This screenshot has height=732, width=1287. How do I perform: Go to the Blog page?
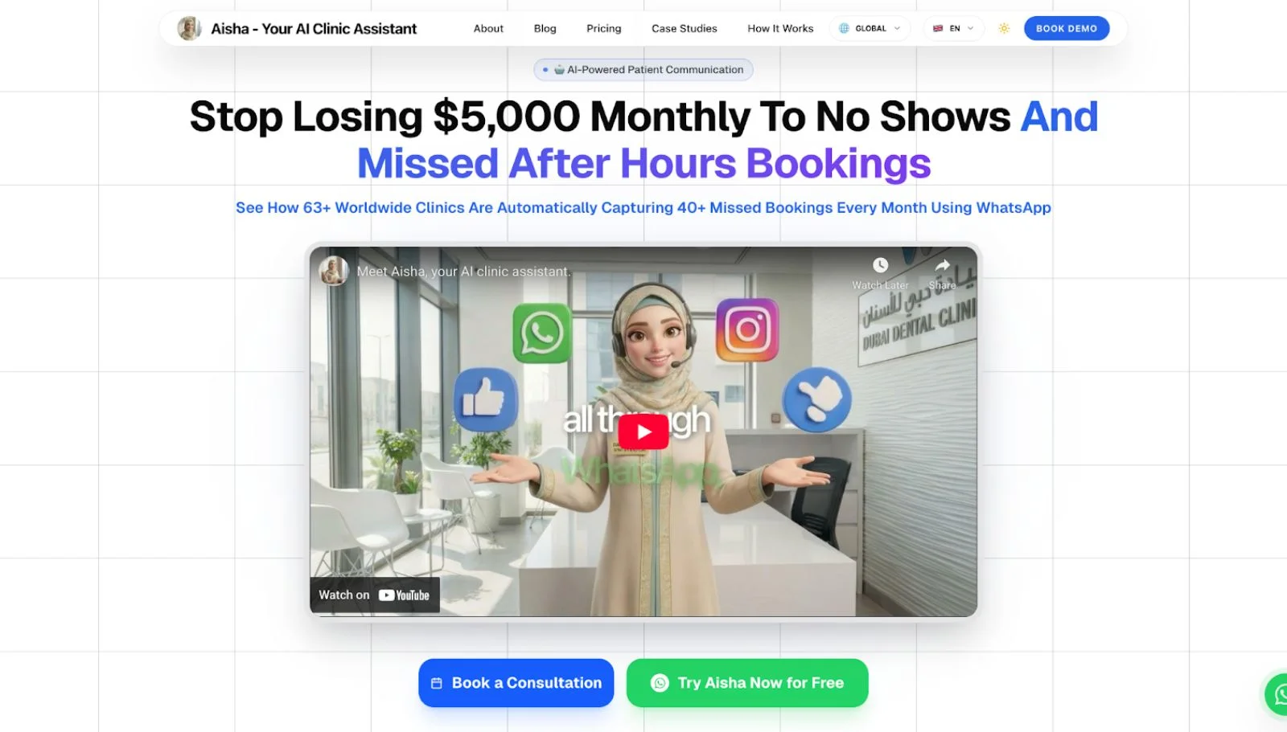click(545, 28)
